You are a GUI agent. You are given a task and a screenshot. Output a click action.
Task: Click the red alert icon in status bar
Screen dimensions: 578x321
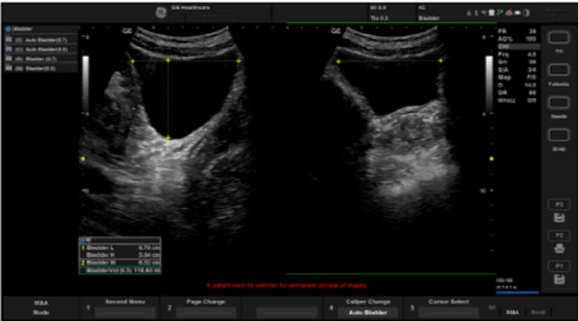pyautogui.click(x=508, y=13)
